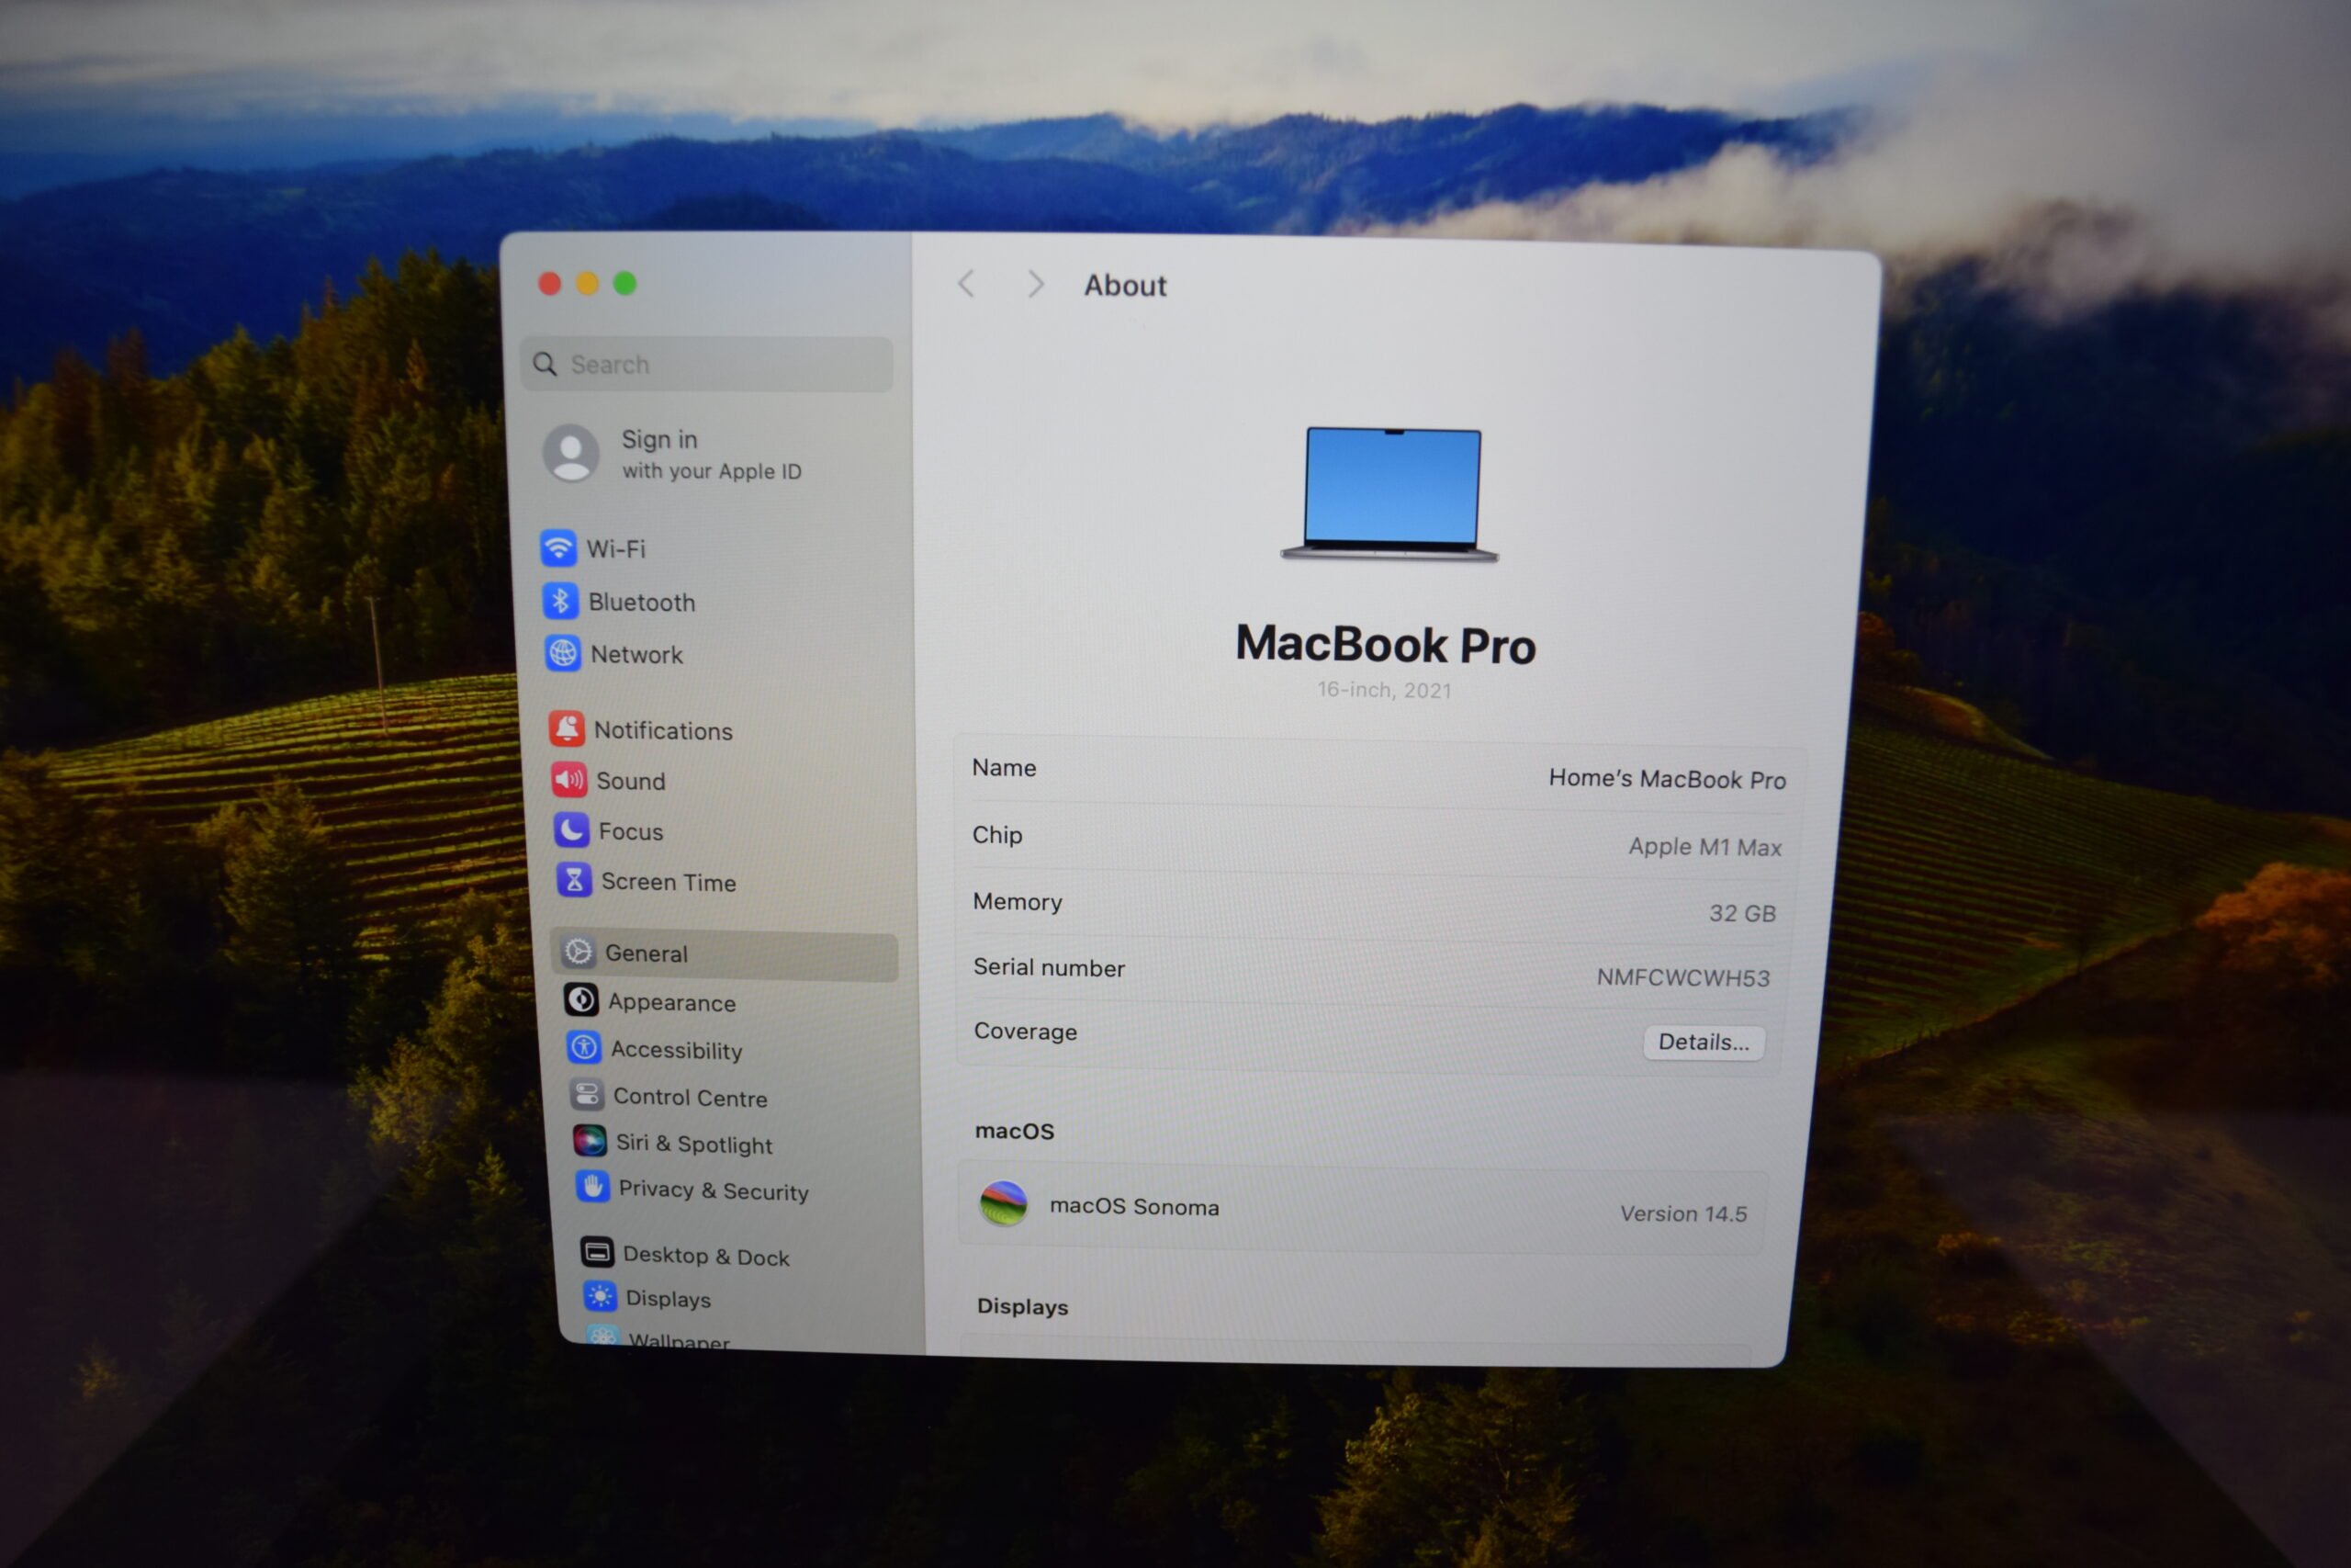Click the magnifier icon in Search
The image size is (2351, 1568).
point(545,364)
